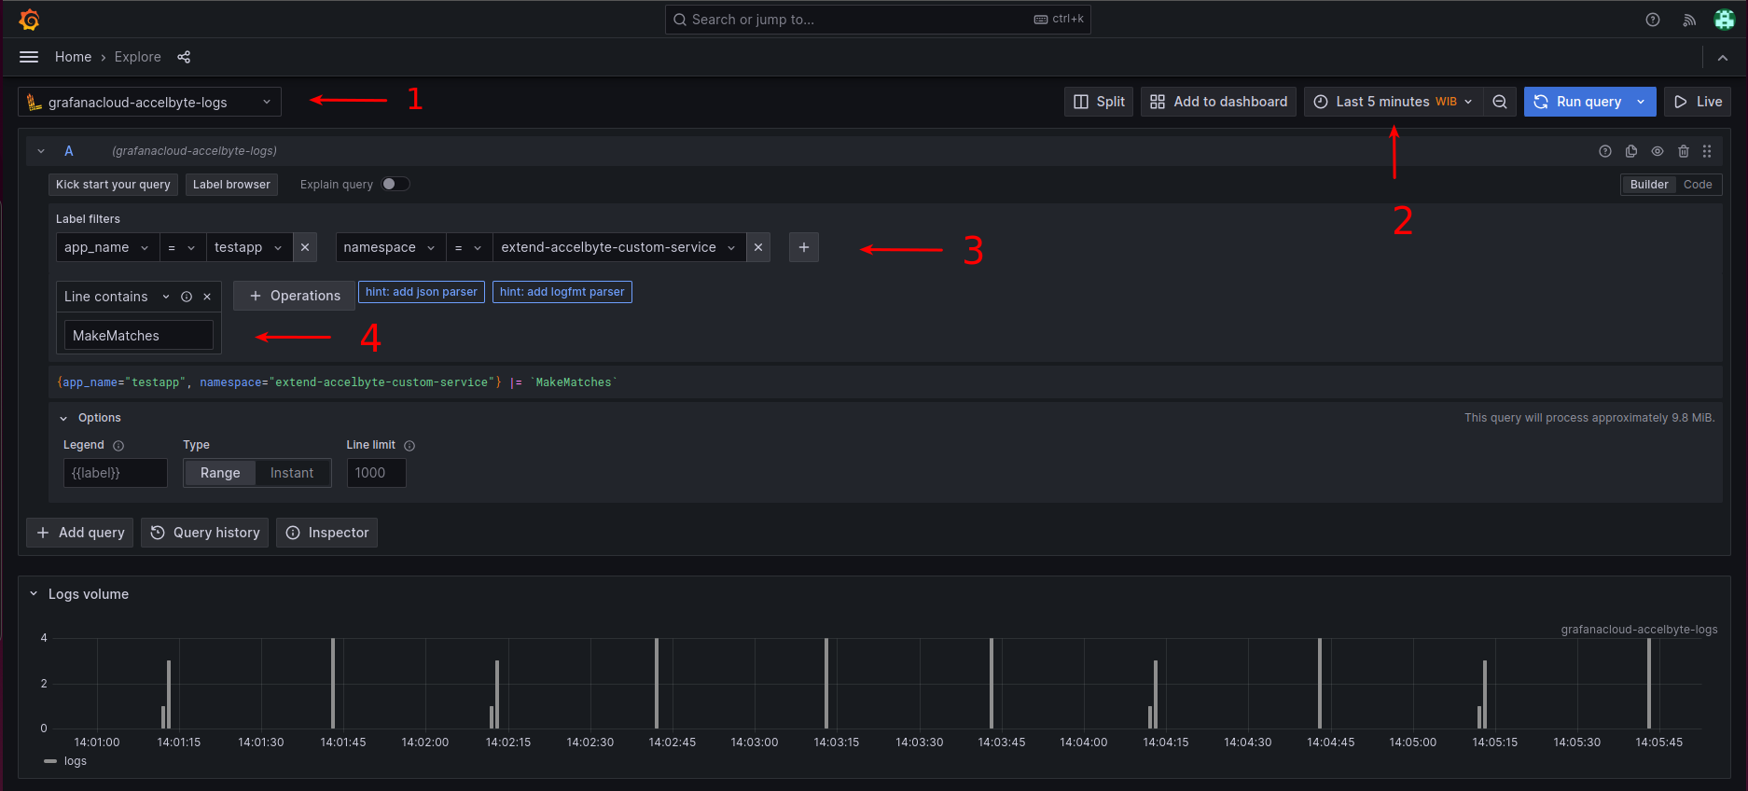Show query A data source help
This screenshot has width=1748, height=791.
(x=1605, y=151)
